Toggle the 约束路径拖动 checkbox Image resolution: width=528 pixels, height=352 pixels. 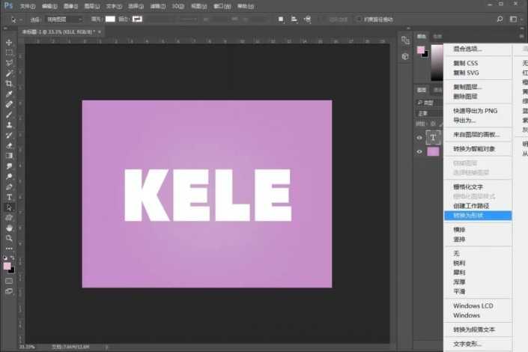[x=359, y=19]
